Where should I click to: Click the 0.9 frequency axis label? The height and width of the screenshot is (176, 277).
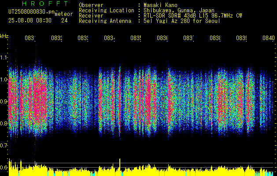(4, 101)
